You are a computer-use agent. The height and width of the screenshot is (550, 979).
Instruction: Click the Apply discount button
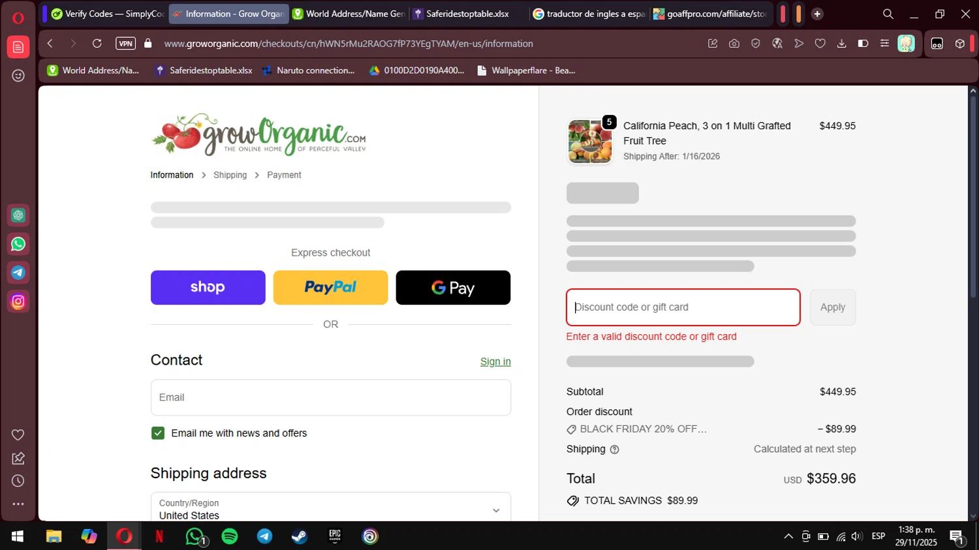(833, 307)
